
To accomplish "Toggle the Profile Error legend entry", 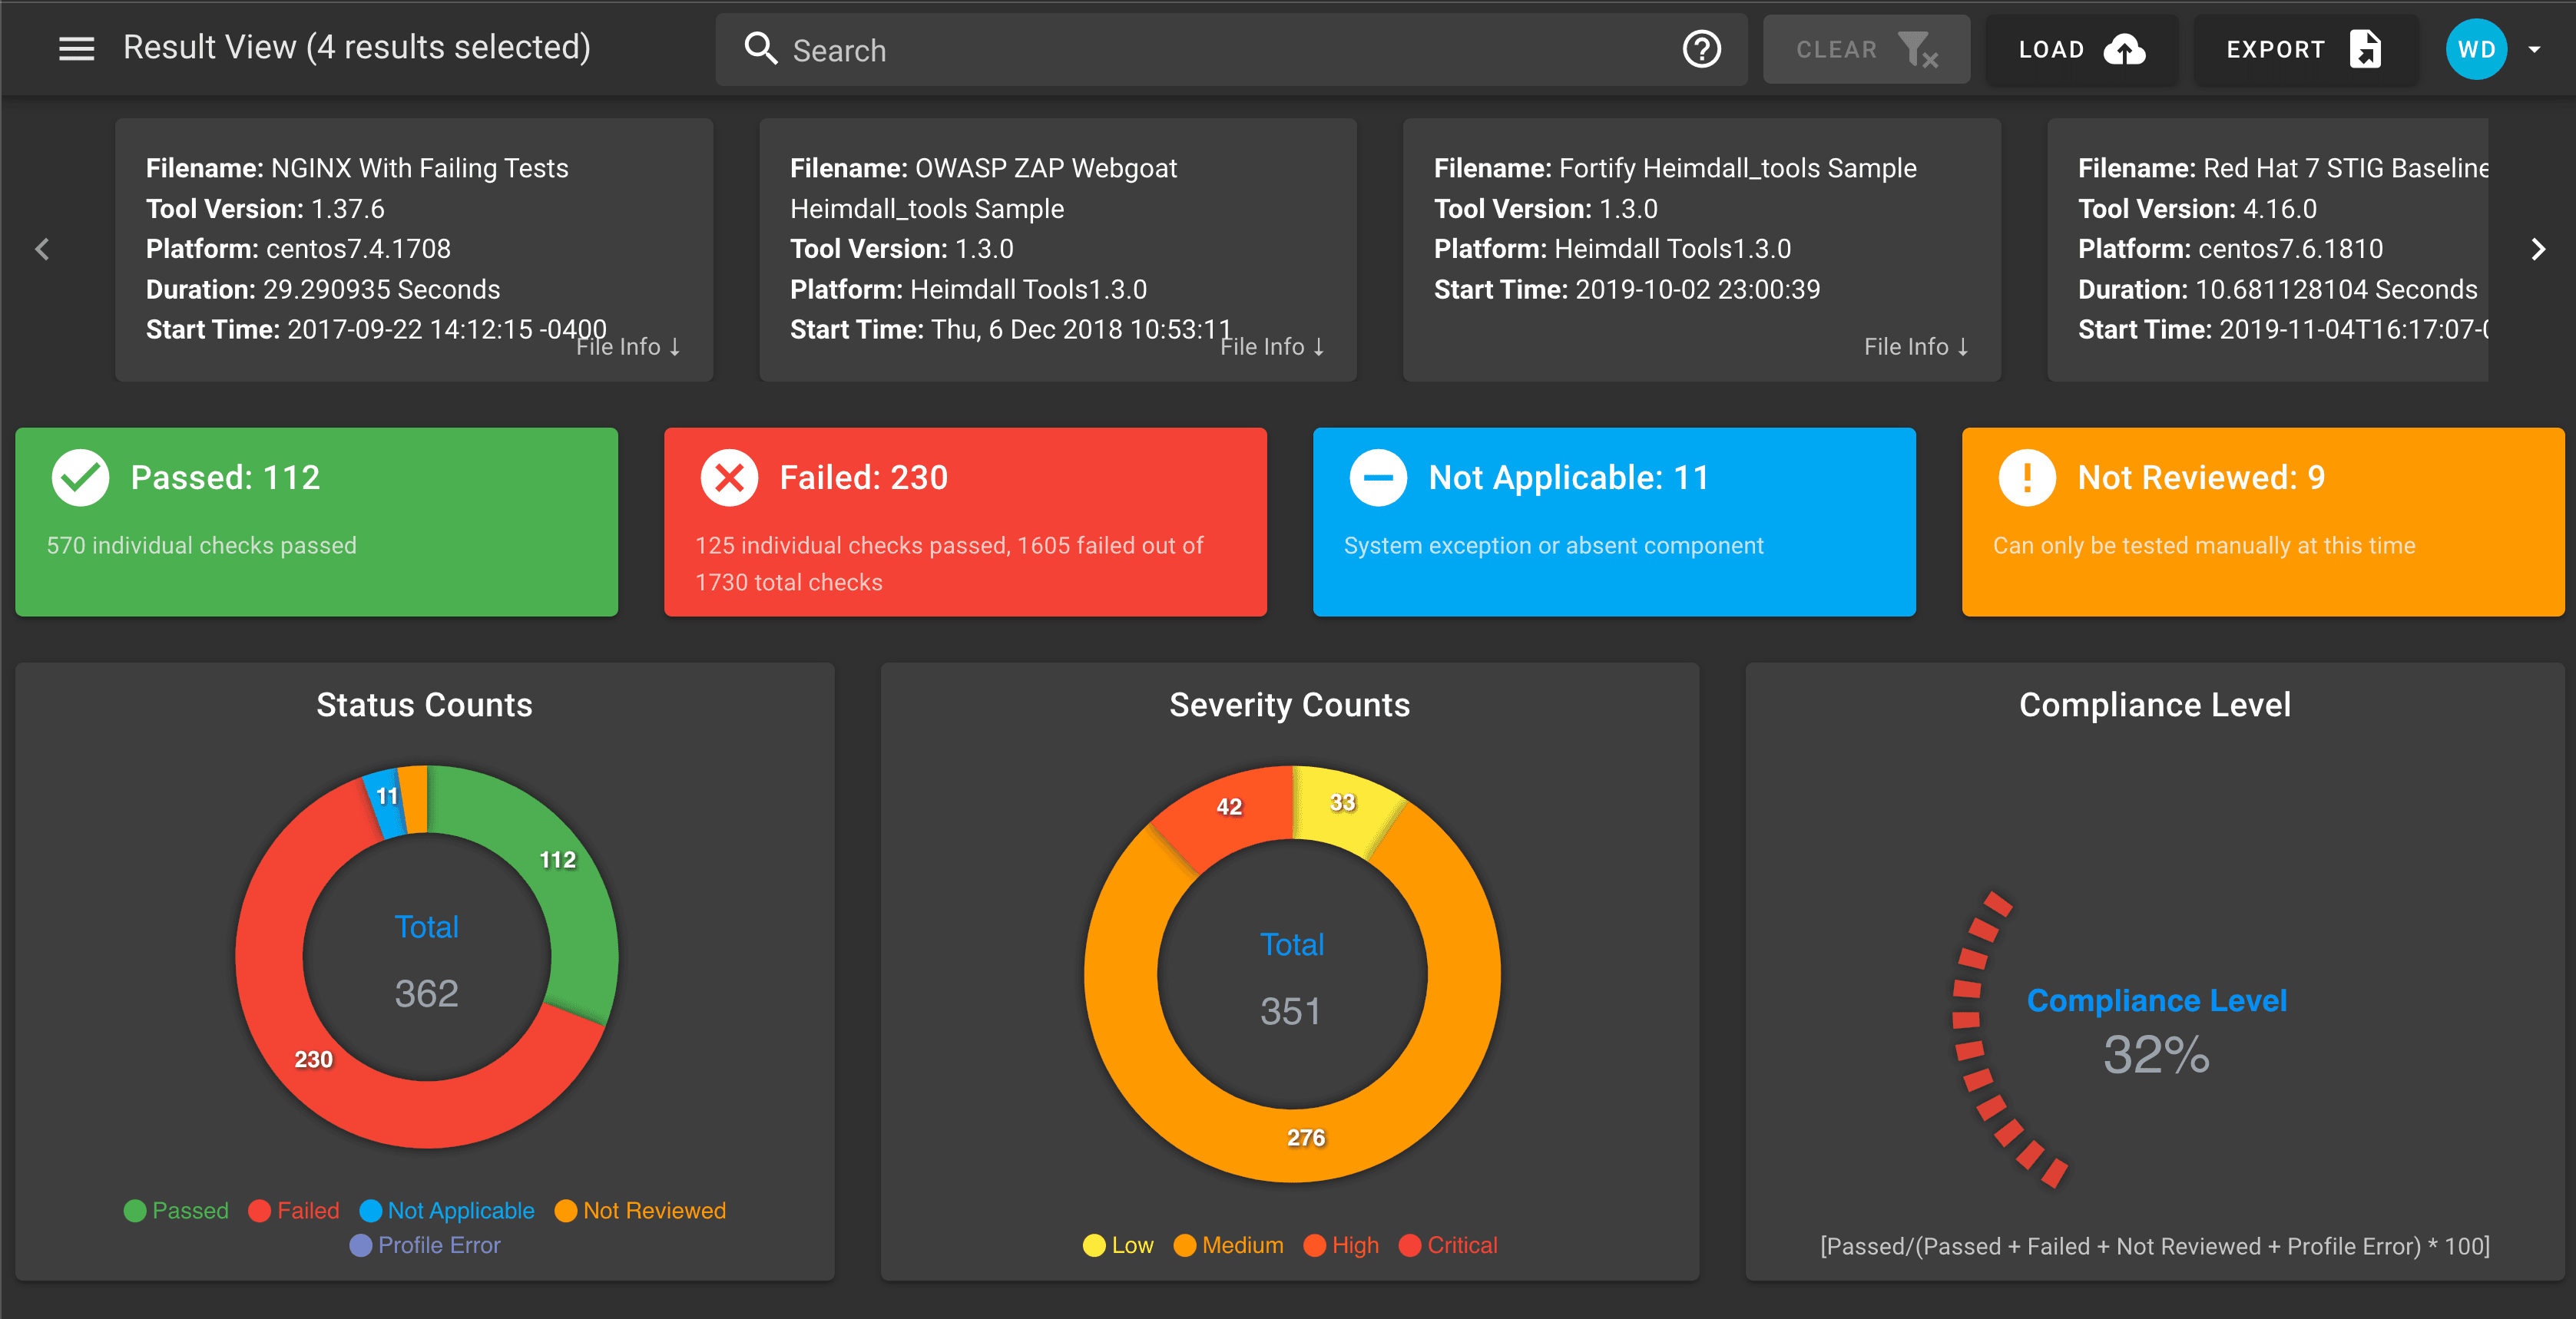I will (x=426, y=1245).
